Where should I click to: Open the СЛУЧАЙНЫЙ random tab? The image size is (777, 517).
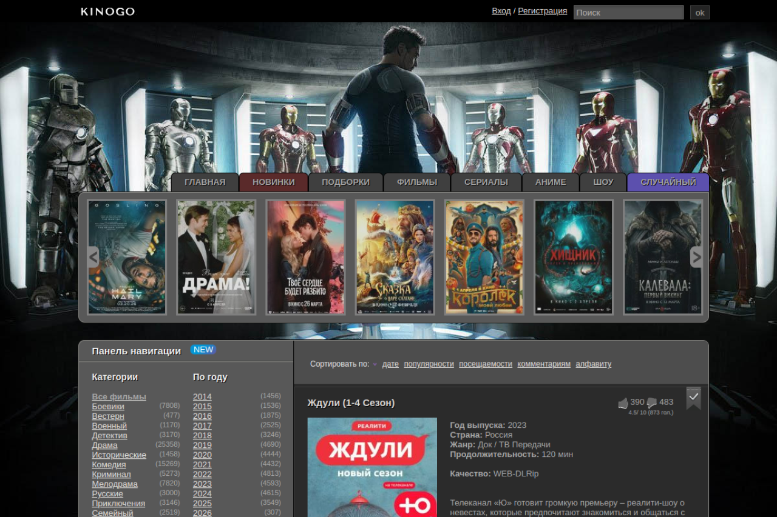pyautogui.click(x=668, y=182)
